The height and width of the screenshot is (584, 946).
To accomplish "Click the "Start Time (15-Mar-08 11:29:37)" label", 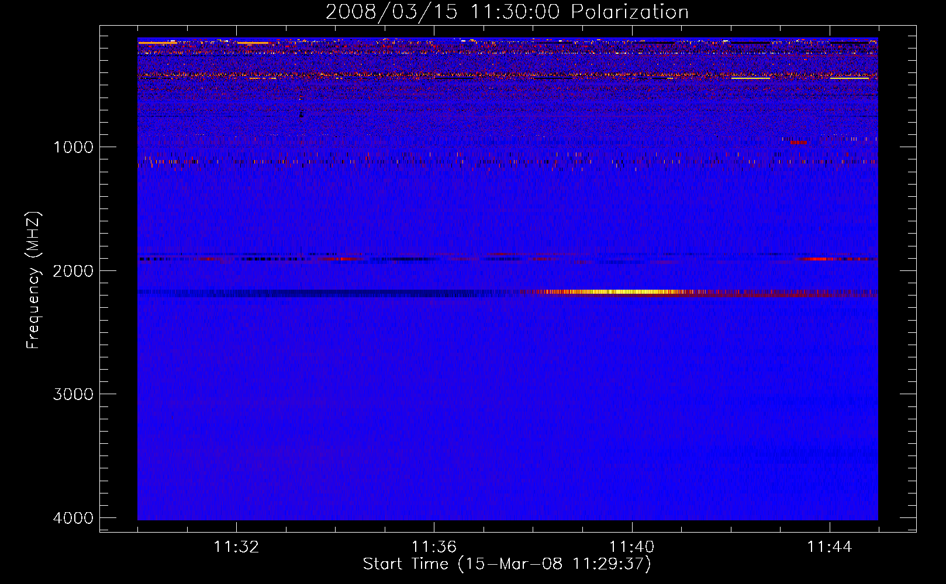I will point(507,564).
